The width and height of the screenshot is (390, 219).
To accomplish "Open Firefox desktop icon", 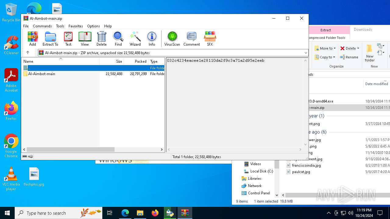I will (11, 111).
